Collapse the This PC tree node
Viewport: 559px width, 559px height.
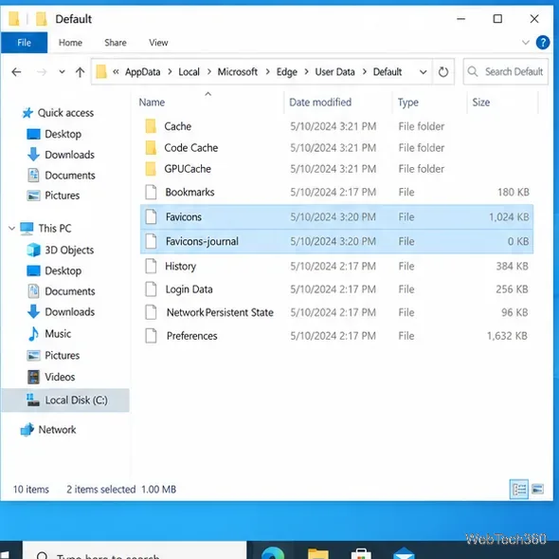tap(11, 228)
